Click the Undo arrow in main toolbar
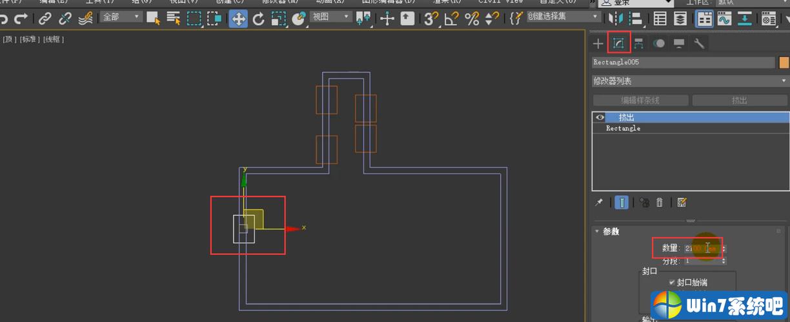This screenshot has height=322, width=790. point(3,18)
